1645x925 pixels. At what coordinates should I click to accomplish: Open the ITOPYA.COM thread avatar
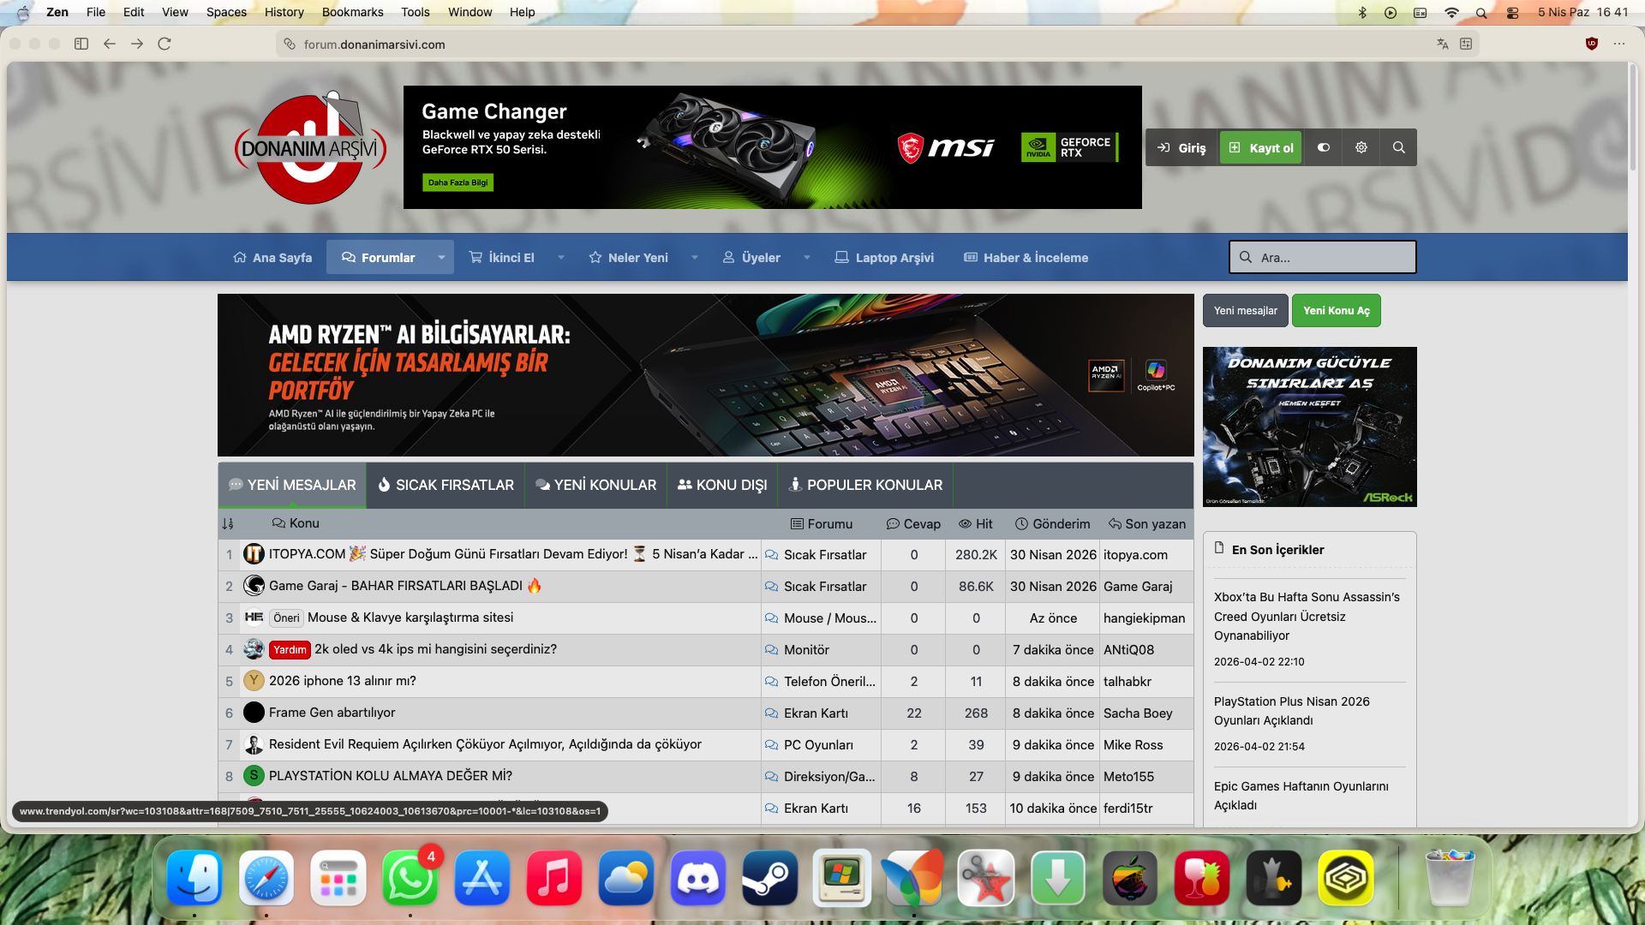click(254, 554)
